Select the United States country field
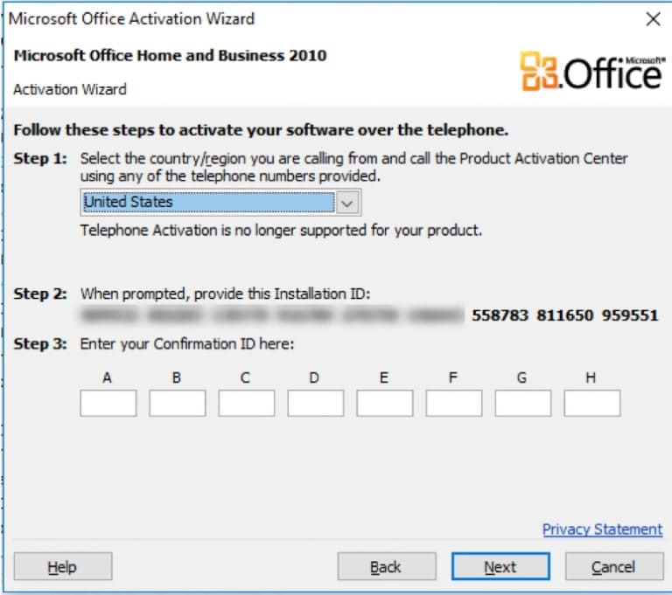 [208, 203]
